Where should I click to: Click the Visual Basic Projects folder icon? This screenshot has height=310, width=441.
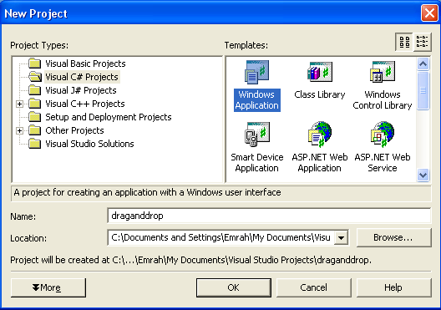tap(35, 64)
